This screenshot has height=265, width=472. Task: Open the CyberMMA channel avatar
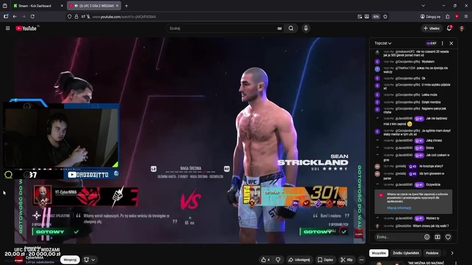click(x=18, y=260)
